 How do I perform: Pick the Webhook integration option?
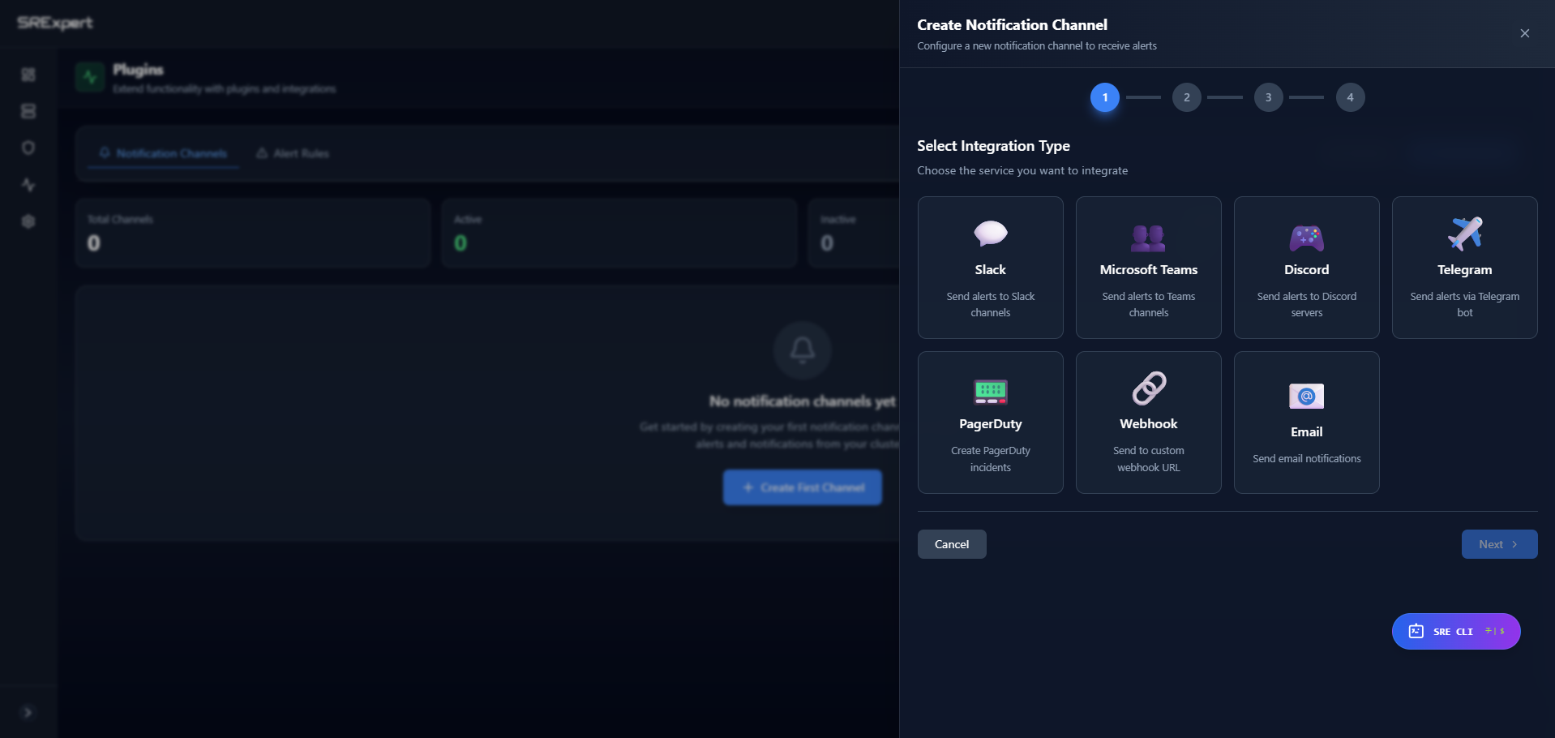[x=1148, y=422]
